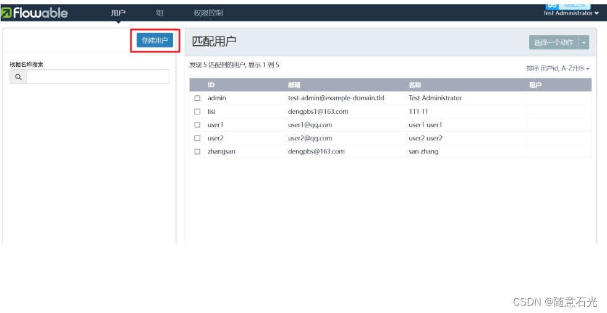Click email test-admin@example-domain.tld

coord(336,98)
